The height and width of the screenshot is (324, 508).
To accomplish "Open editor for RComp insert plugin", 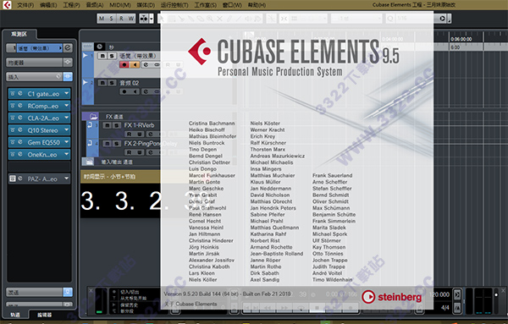I will 20,106.
